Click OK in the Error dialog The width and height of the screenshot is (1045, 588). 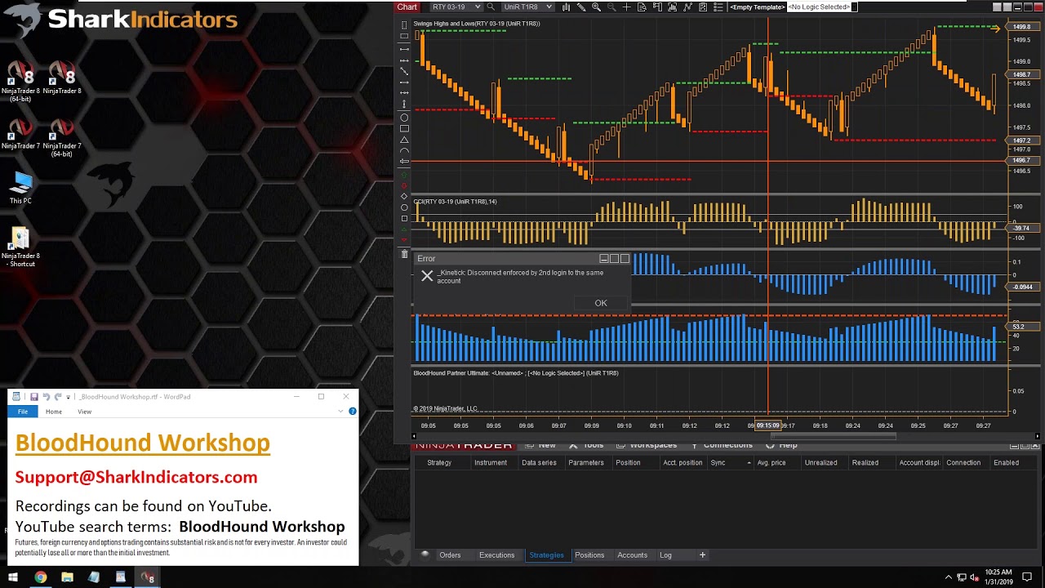[x=601, y=303]
